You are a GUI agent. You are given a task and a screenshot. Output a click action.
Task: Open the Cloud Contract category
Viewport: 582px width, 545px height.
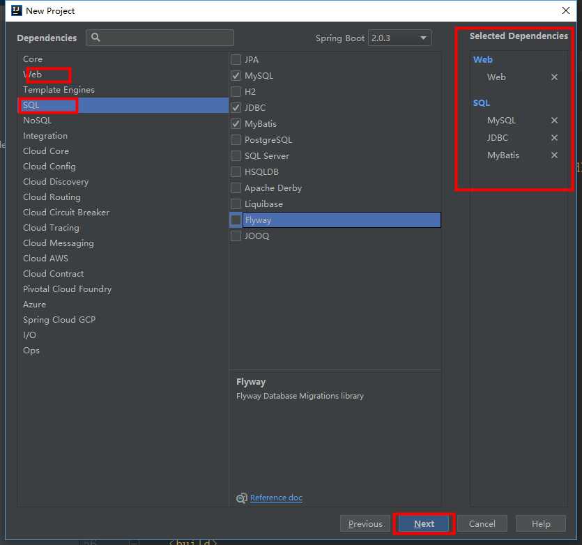tap(123, 274)
